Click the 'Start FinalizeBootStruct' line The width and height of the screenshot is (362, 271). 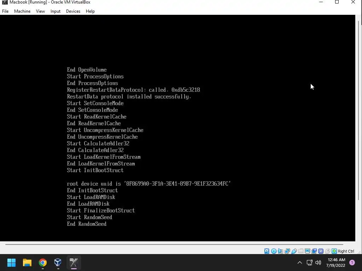(x=101, y=210)
